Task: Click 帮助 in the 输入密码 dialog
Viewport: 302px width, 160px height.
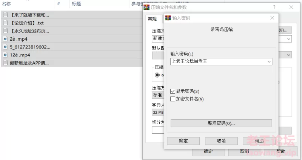Action: coord(259,141)
